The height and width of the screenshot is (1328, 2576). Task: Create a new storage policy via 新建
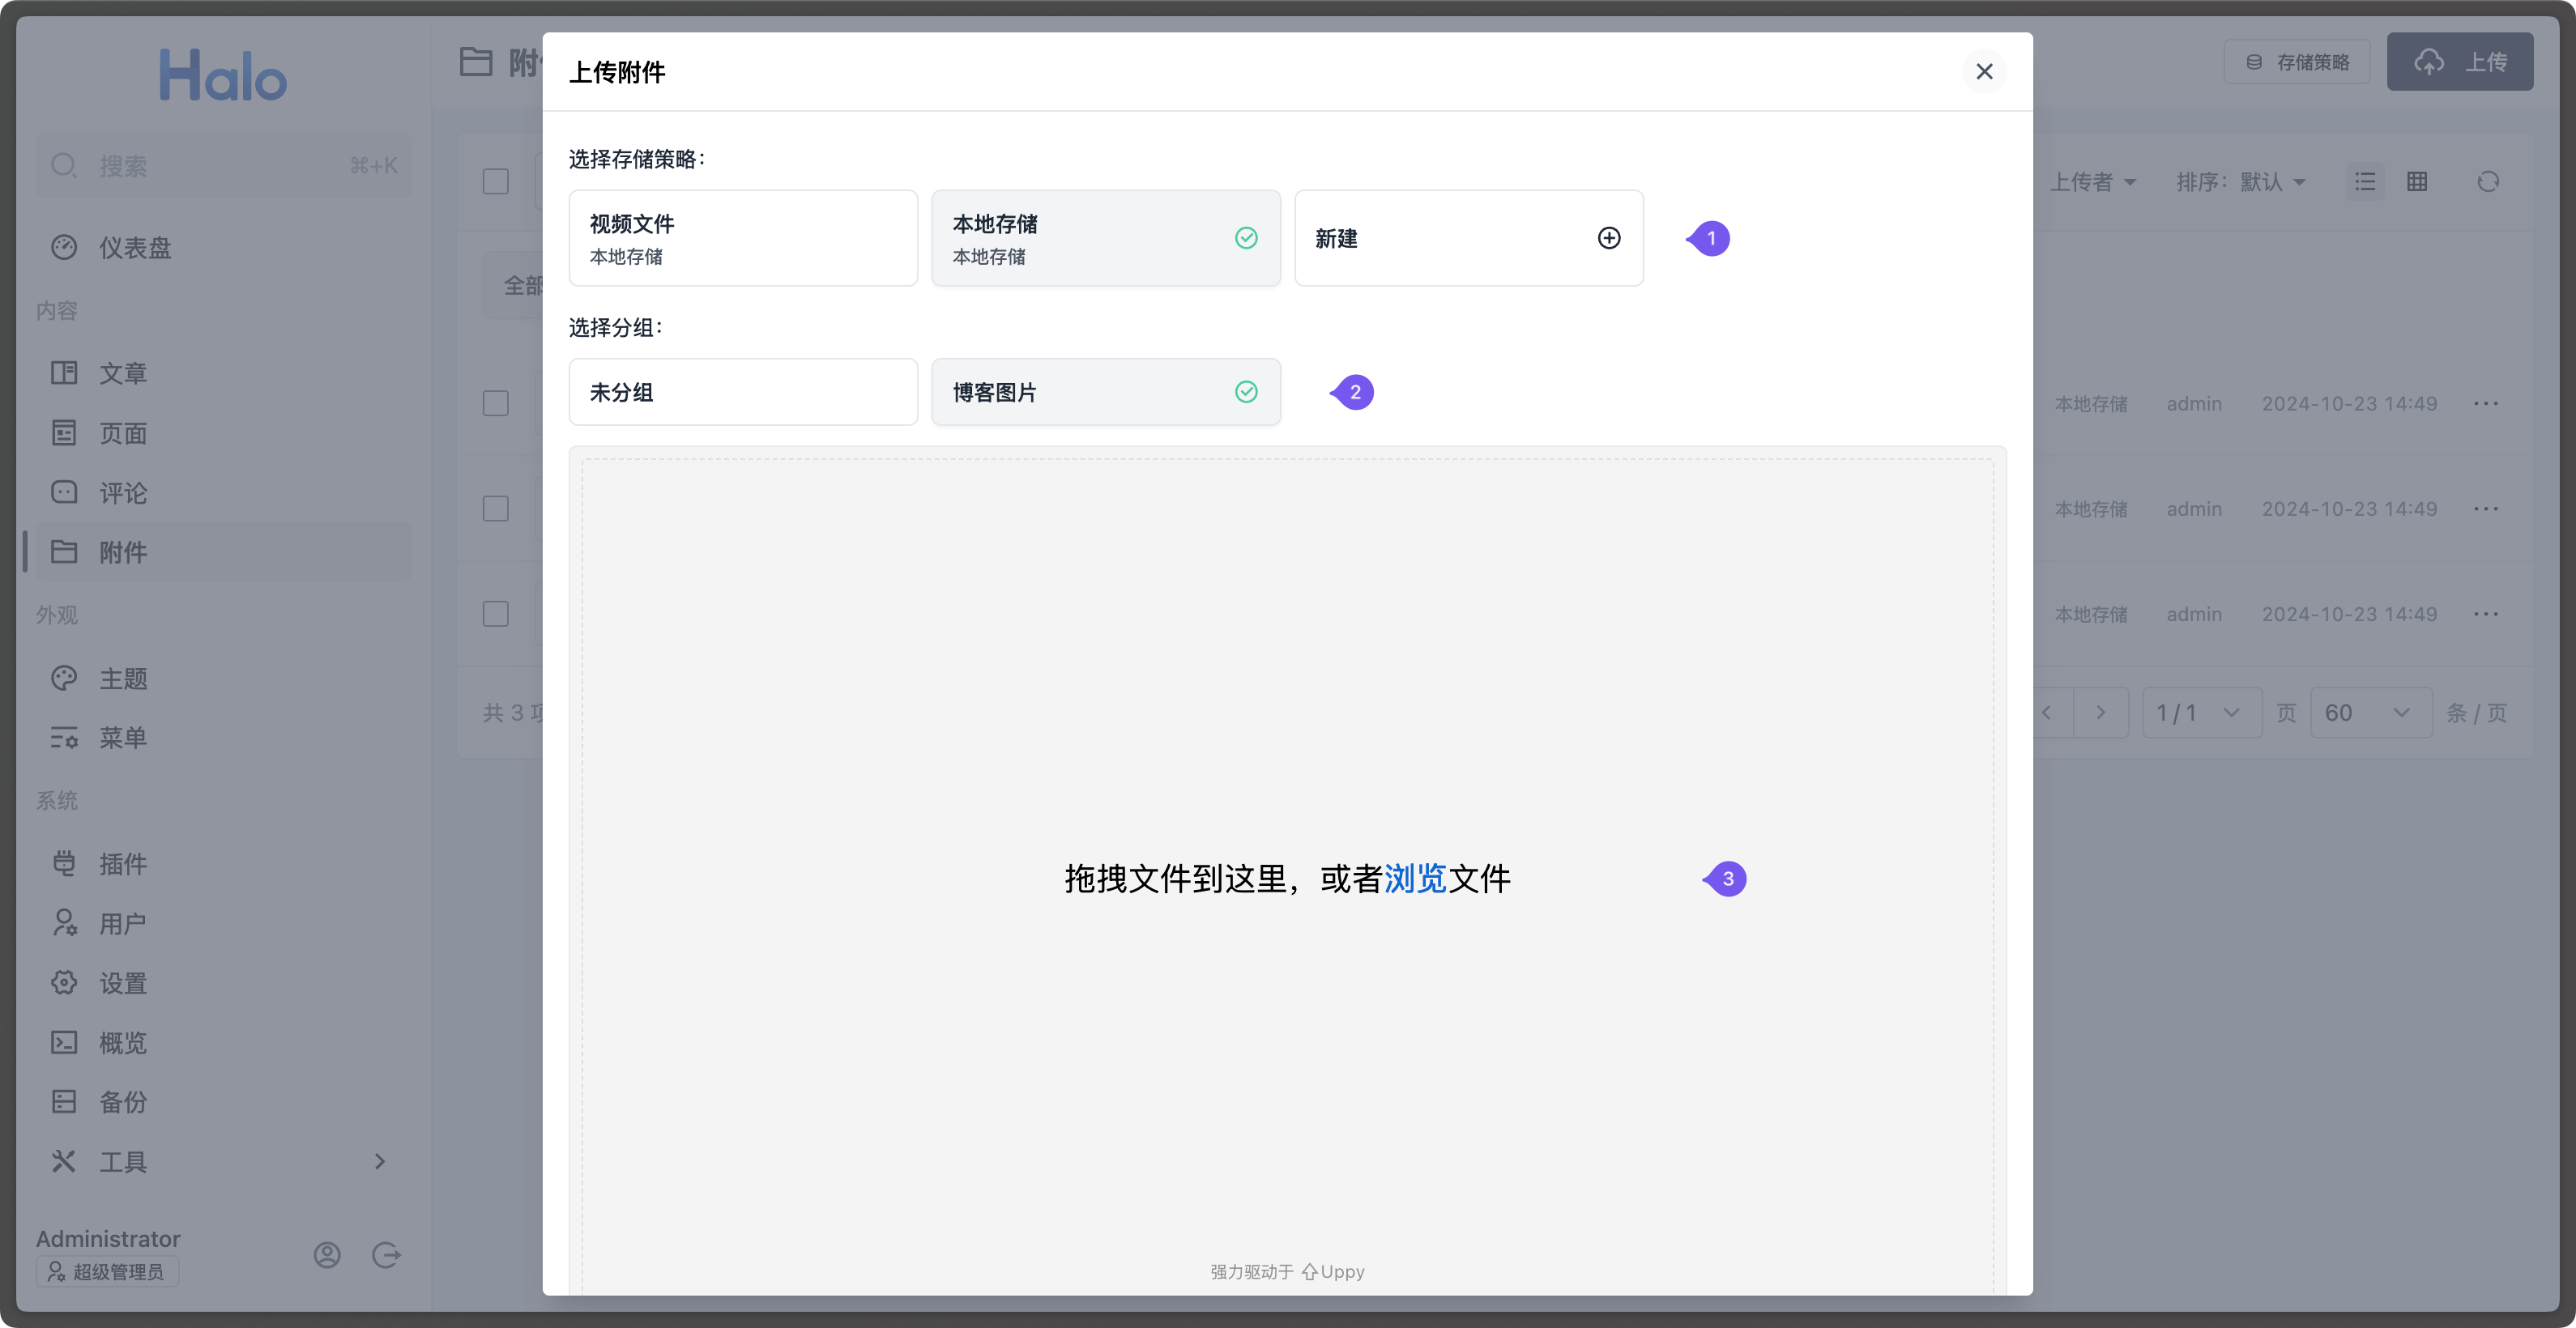[1467, 238]
